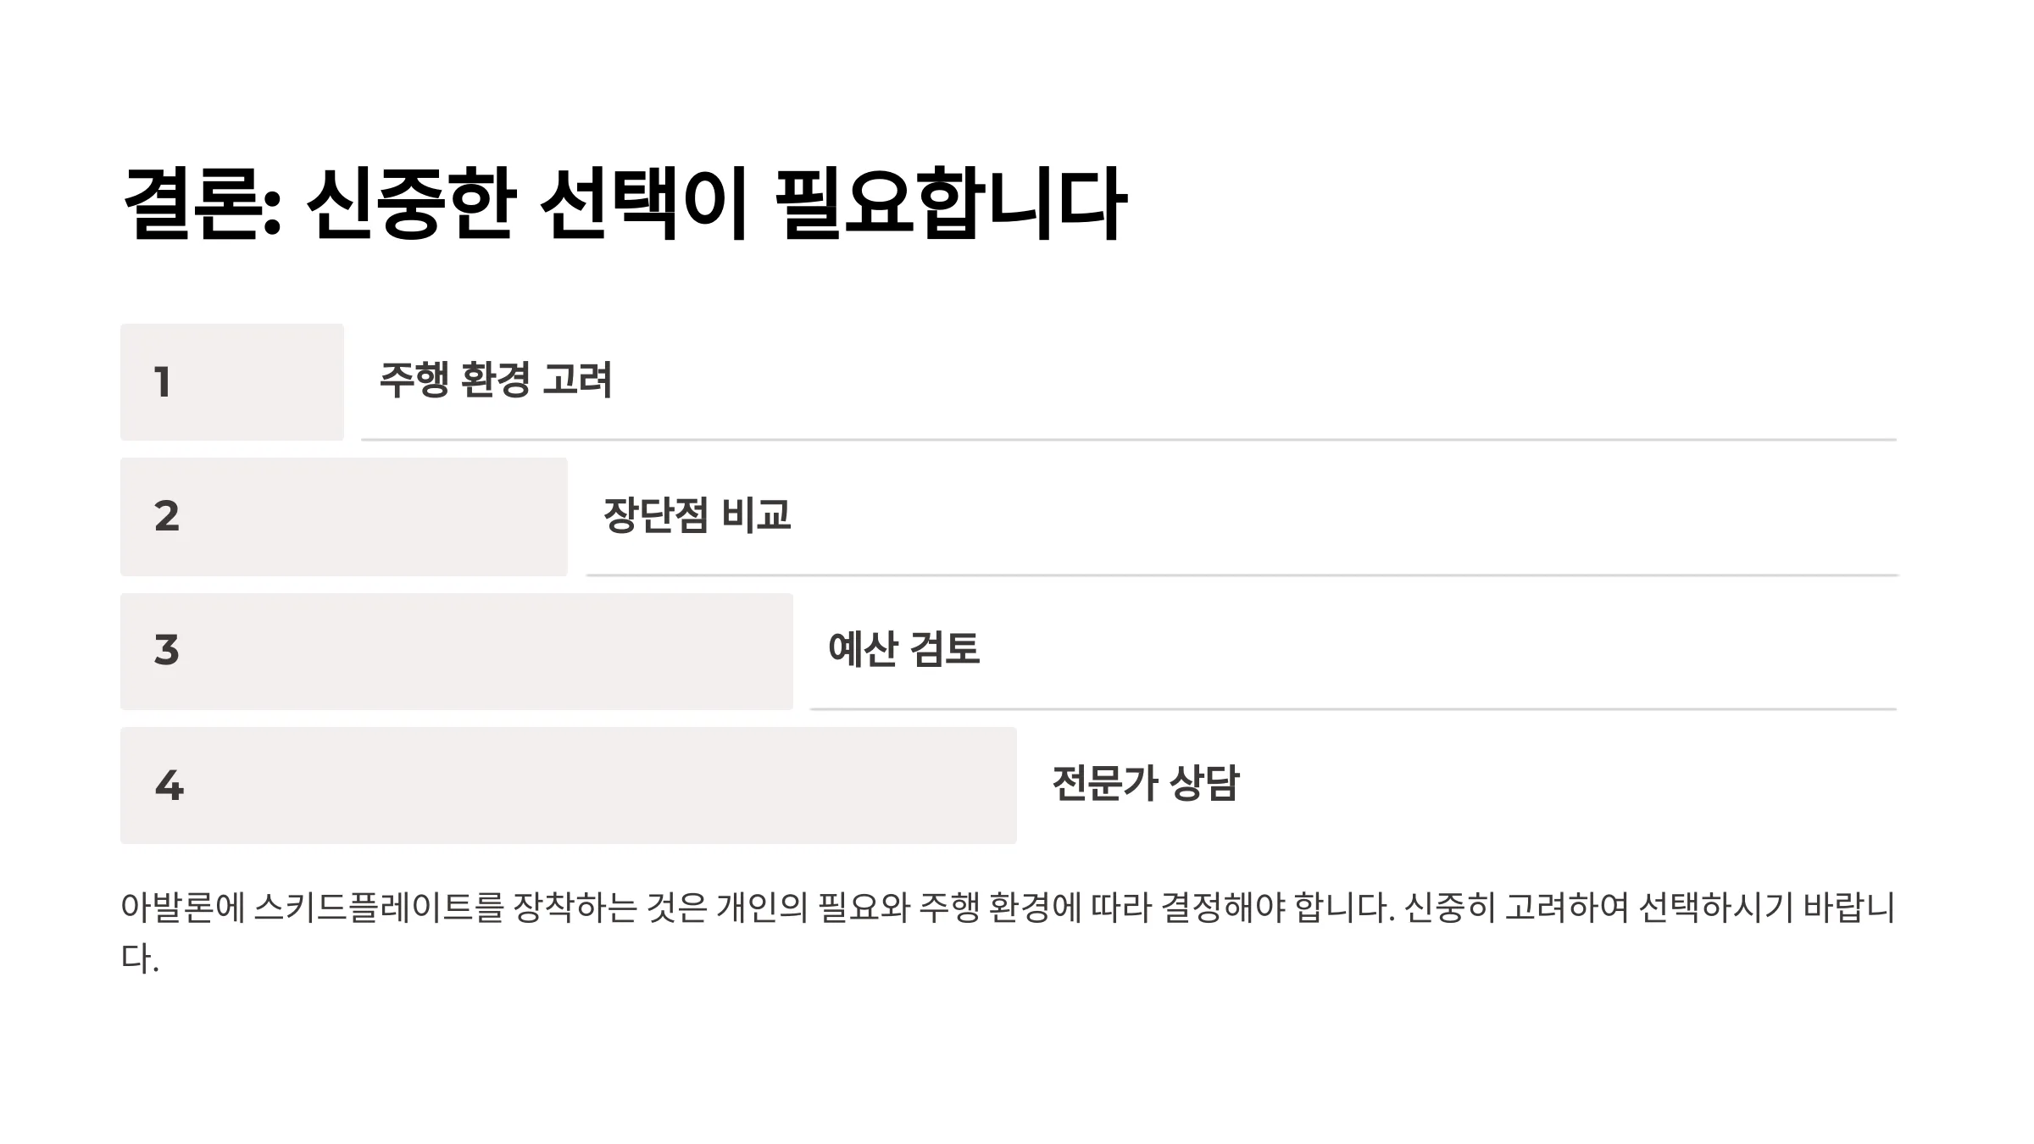
Task: Click the word 결론 in the heading
Action: click(x=192, y=204)
